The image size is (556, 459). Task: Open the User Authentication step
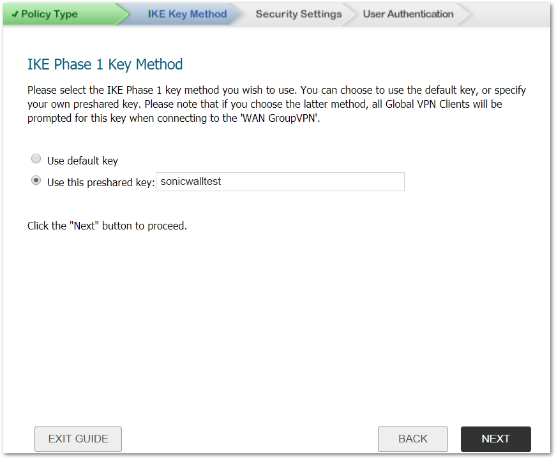[x=408, y=14]
